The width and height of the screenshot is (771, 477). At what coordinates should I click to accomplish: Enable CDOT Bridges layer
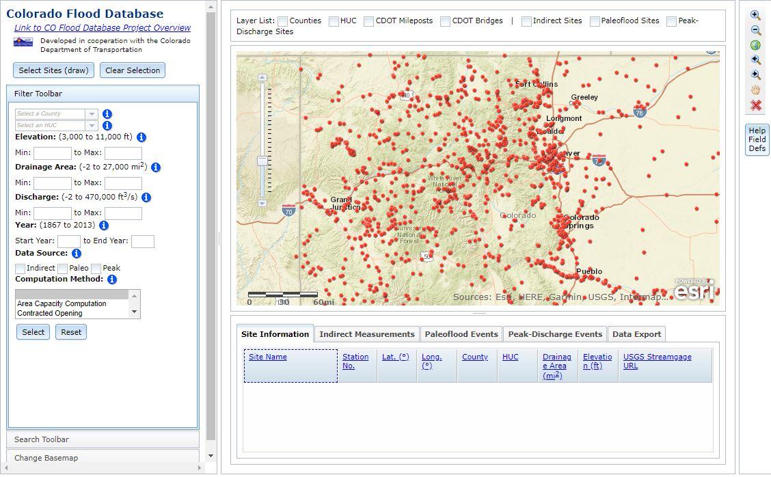coord(445,21)
